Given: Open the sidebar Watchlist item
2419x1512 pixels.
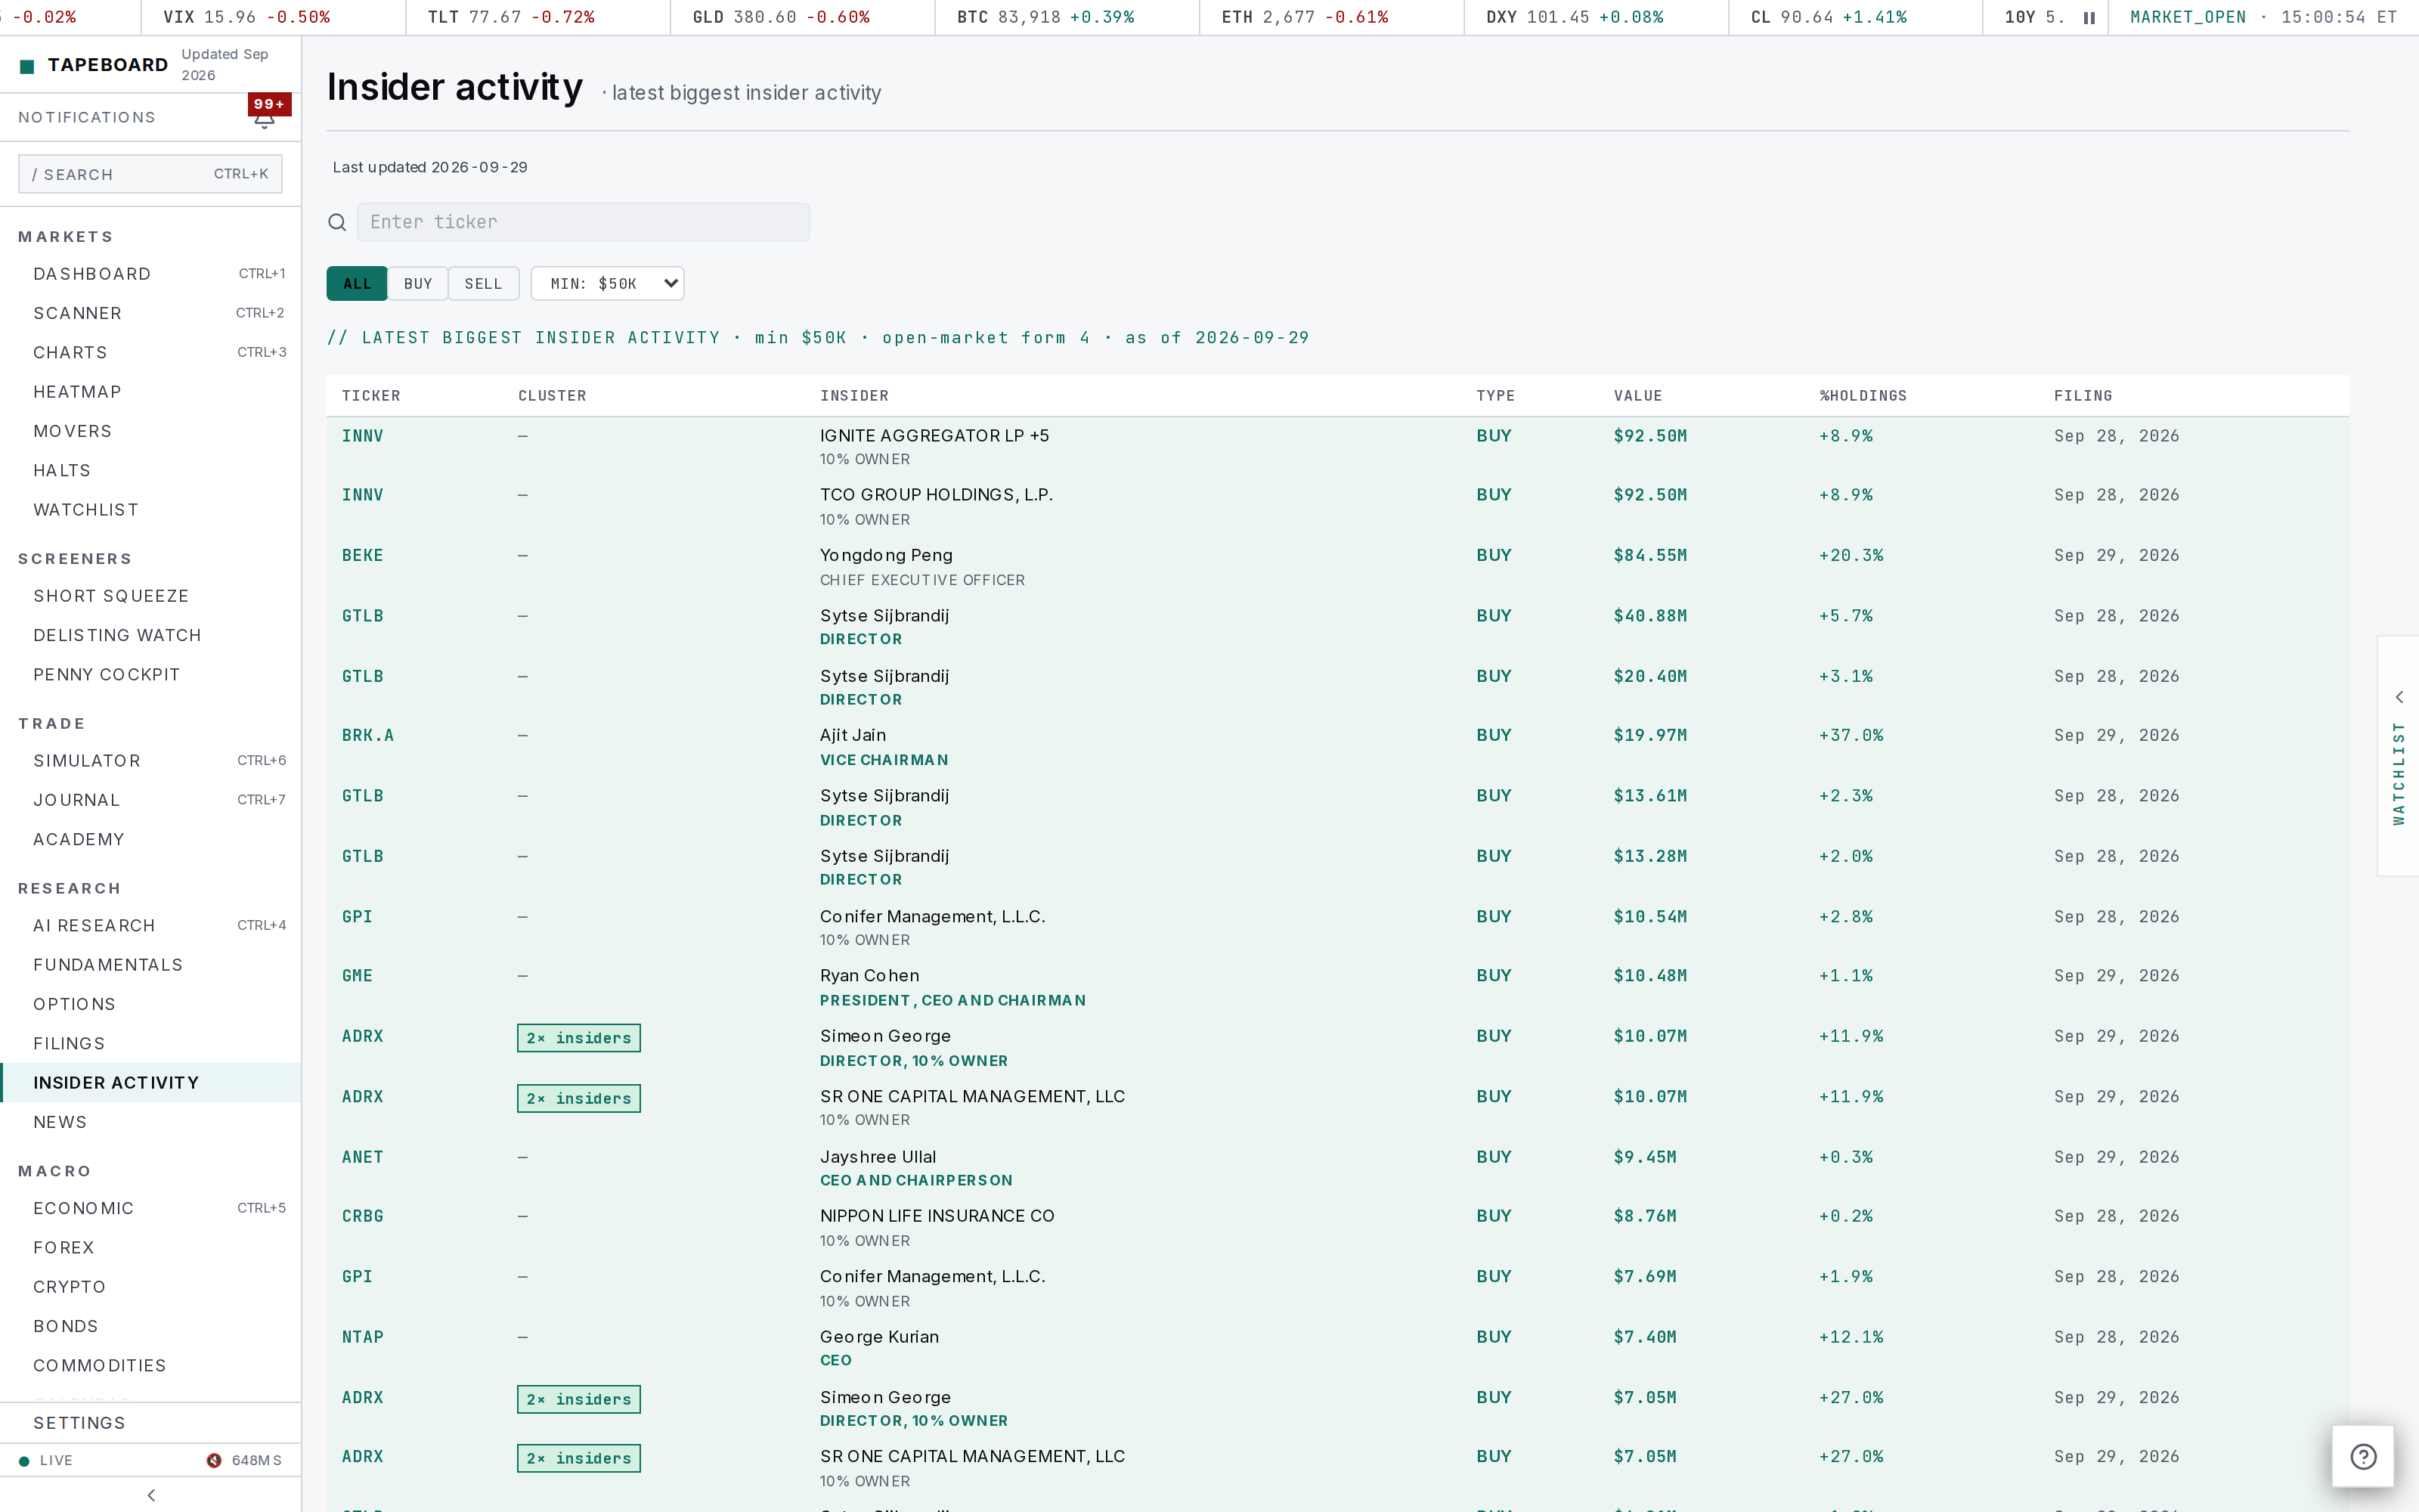Looking at the screenshot, I should (150, 510).
